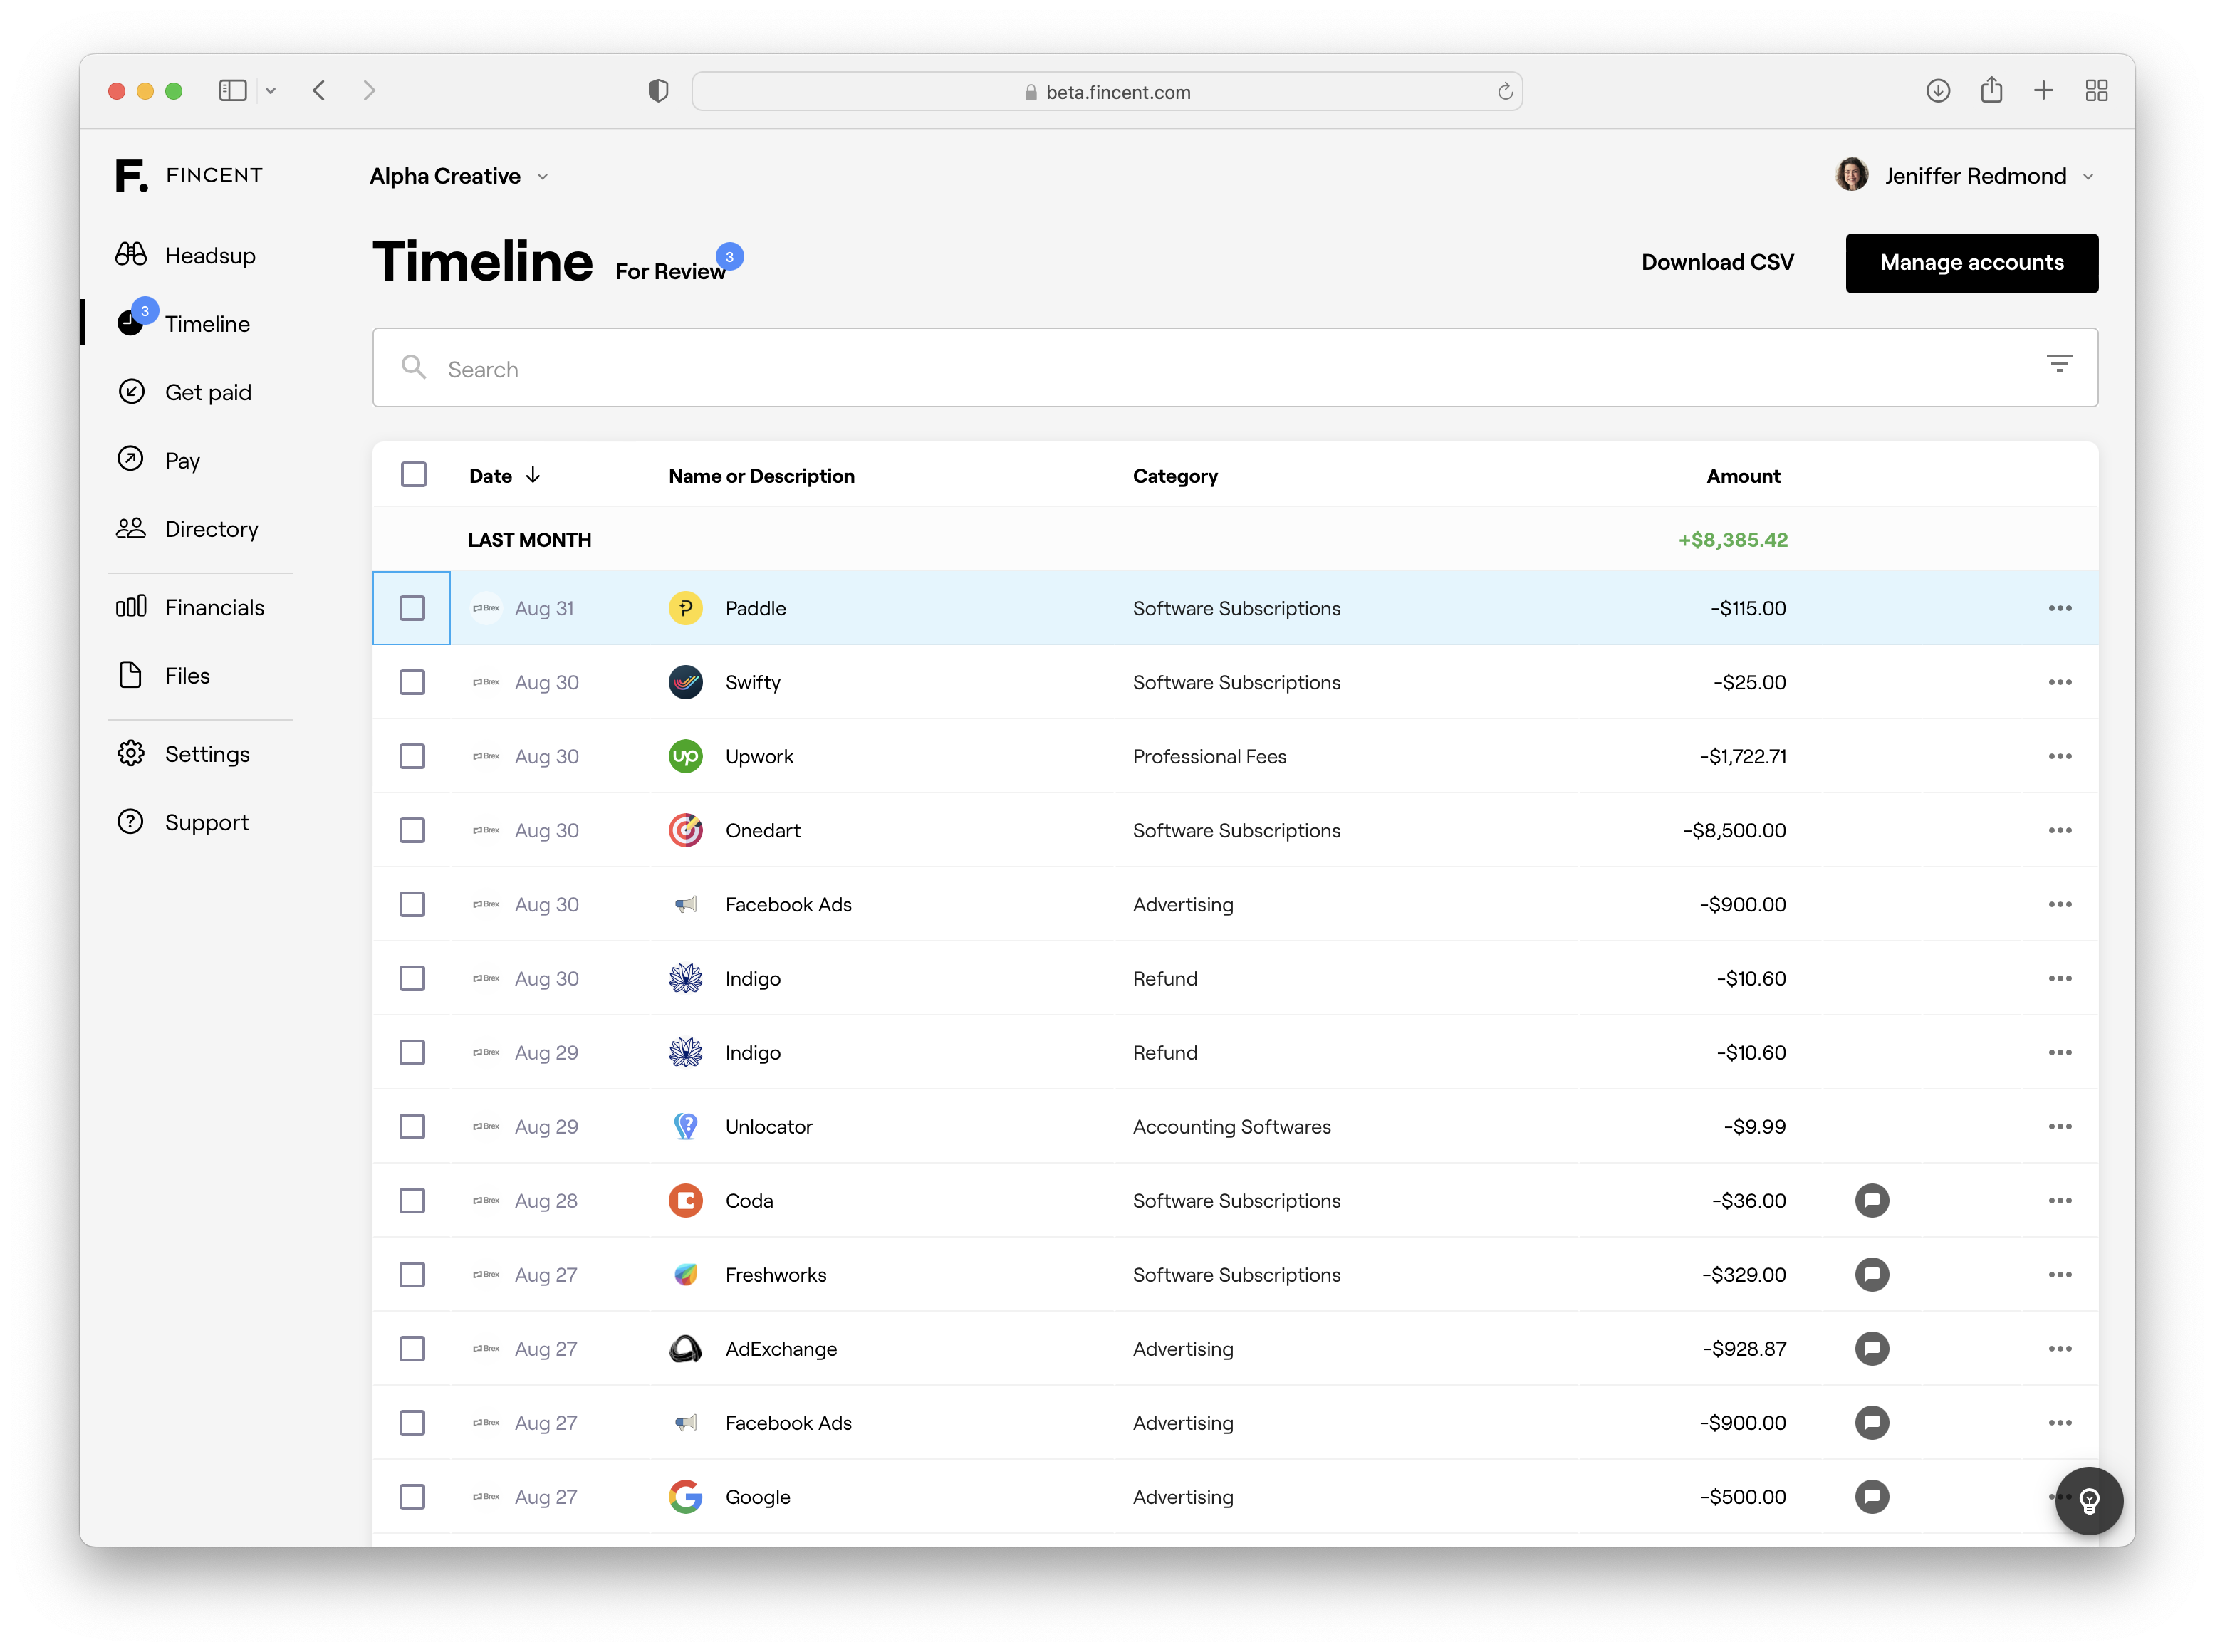
Task: Check the checkbox on the Upwork row
Action: [412, 756]
